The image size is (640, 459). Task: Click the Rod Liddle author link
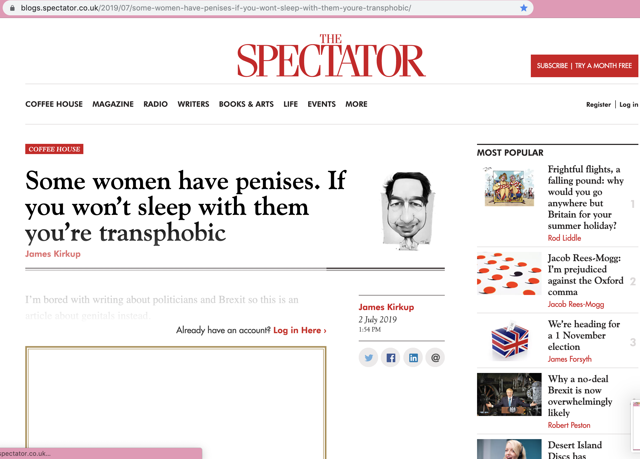pos(564,238)
